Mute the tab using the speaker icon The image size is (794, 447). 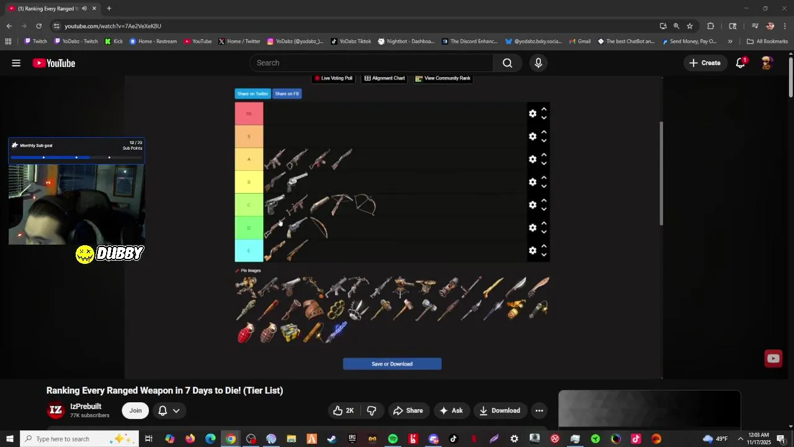pyautogui.click(x=84, y=9)
